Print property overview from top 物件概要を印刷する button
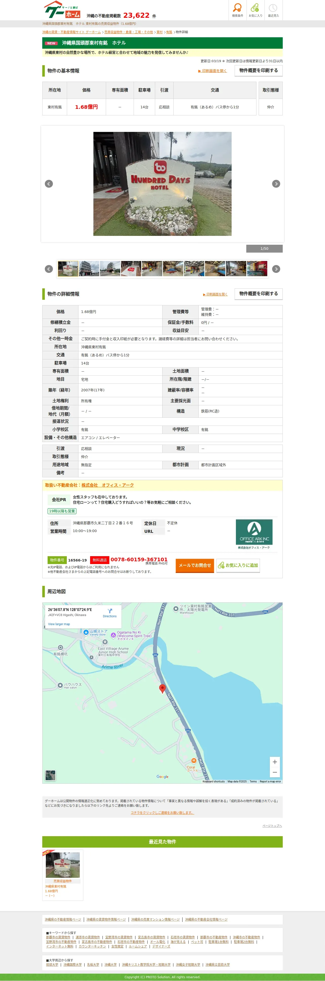The image size is (325, 981). pyautogui.click(x=258, y=71)
